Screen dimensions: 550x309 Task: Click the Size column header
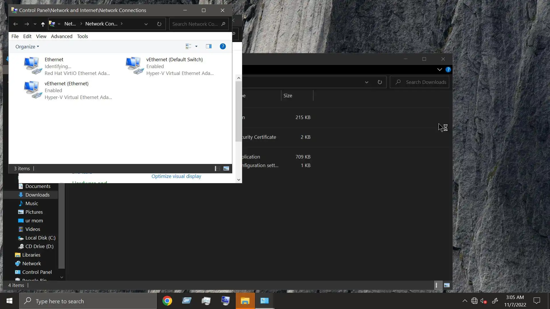click(x=288, y=96)
